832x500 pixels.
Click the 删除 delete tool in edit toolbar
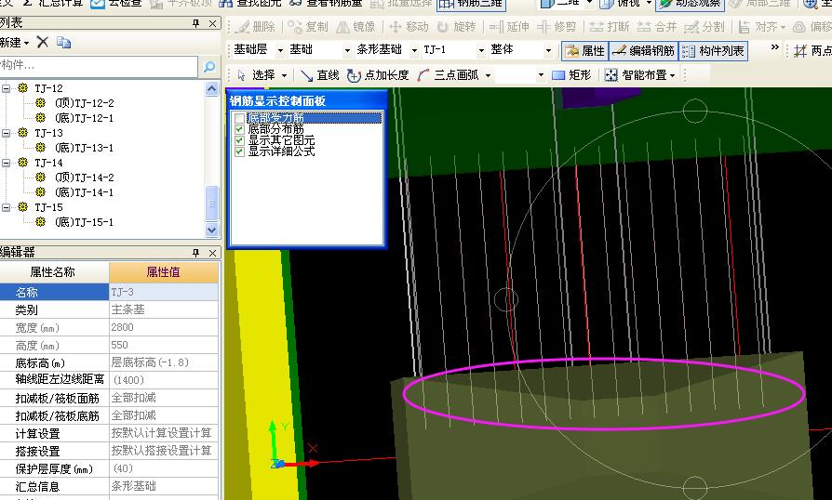point(255,26)
